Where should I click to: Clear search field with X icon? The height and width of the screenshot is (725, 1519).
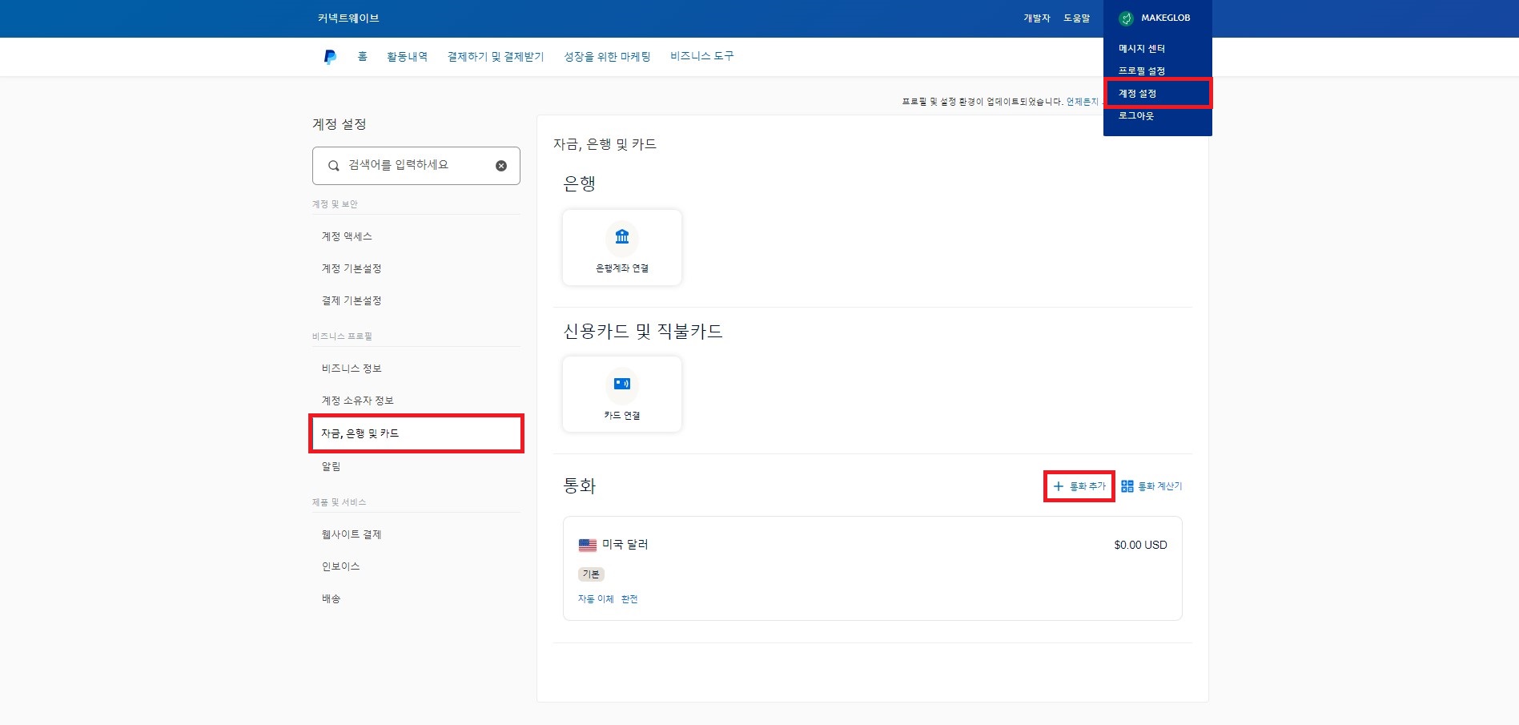tap(501, 166)
